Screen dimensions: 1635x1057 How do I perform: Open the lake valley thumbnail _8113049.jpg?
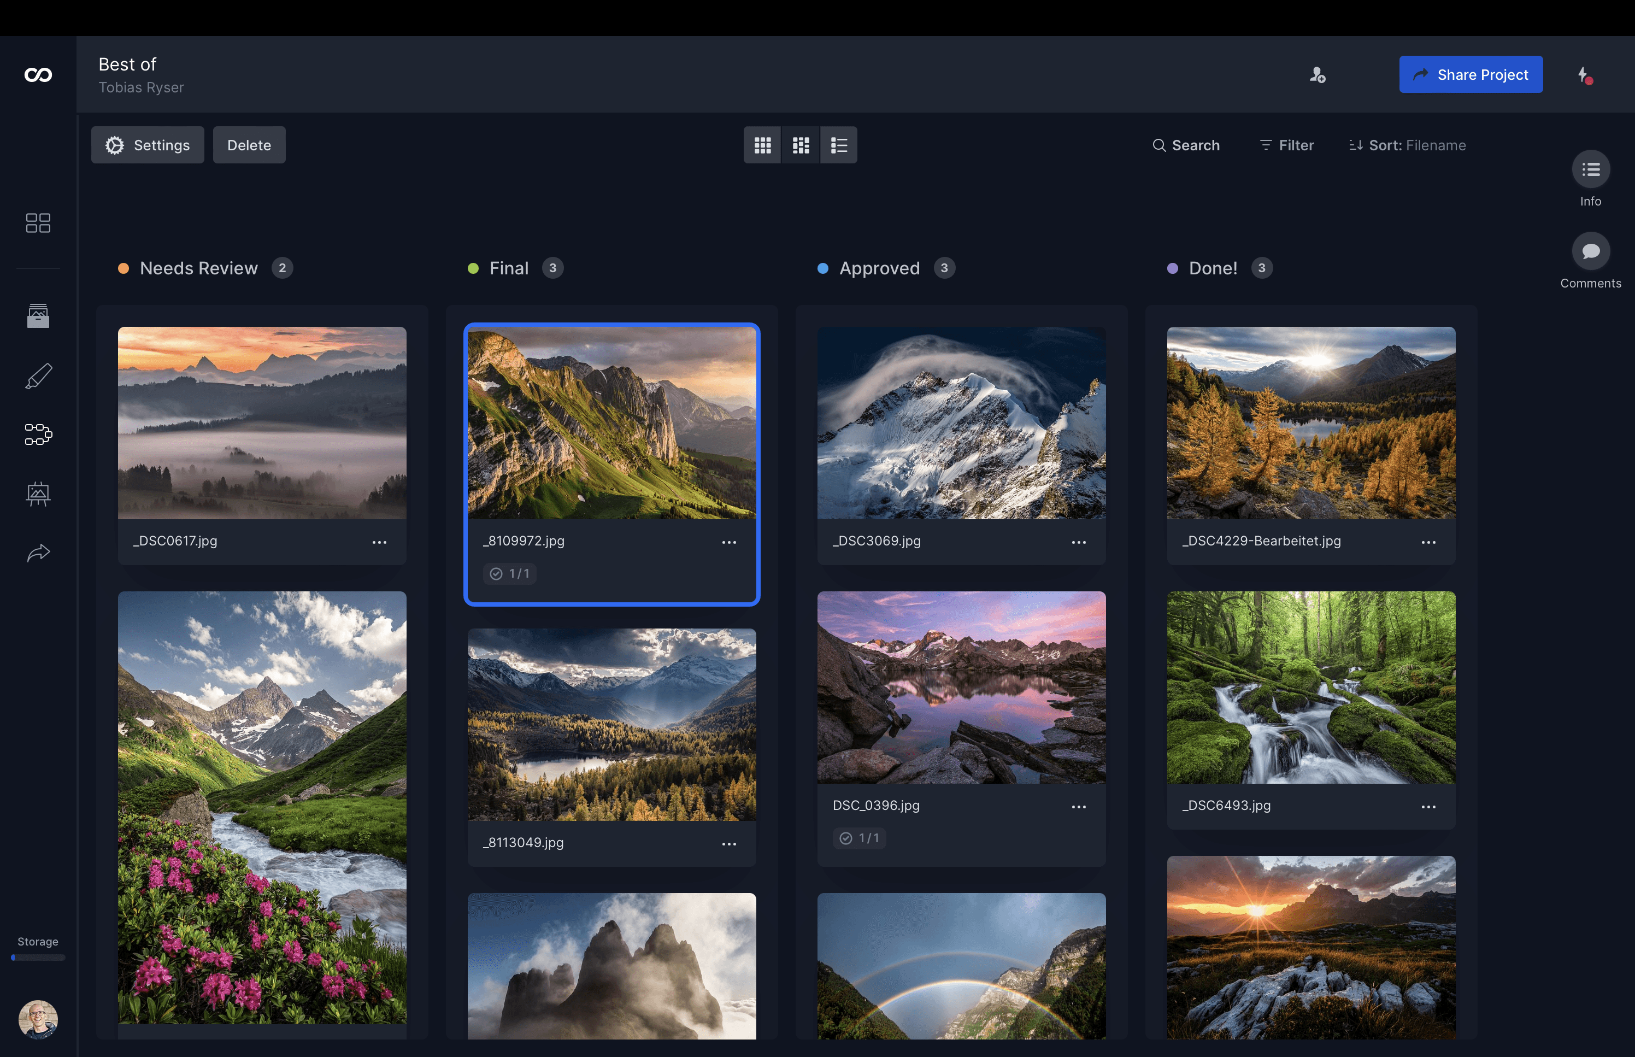point(612,725)
